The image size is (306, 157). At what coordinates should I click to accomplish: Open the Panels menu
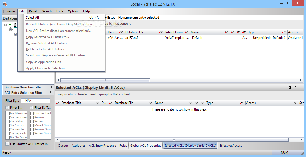33,11
